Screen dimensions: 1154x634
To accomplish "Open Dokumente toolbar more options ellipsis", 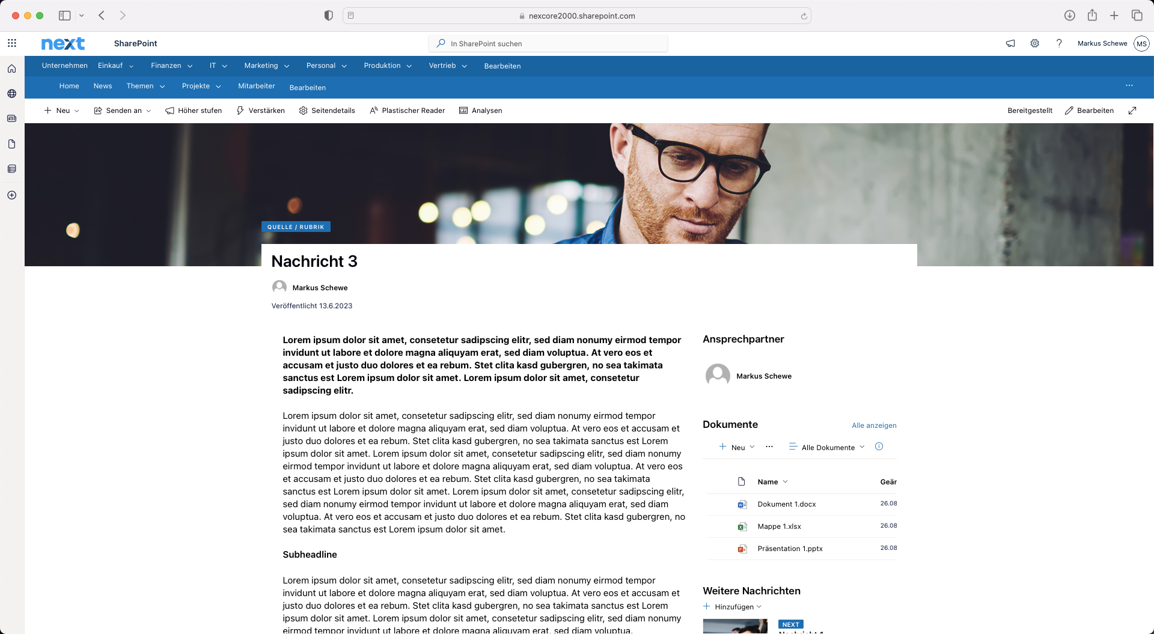I will [x=769, y=447].
